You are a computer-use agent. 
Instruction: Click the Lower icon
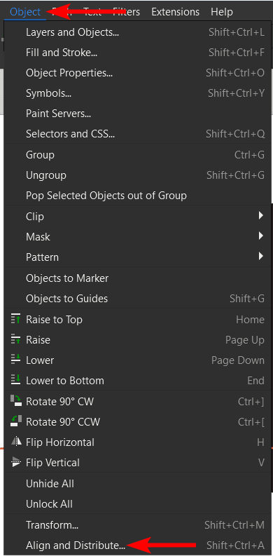16,360
